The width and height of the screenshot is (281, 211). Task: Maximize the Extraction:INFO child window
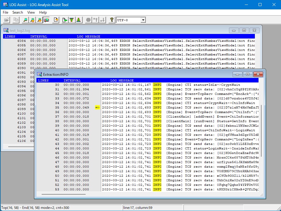coord(248,74)
